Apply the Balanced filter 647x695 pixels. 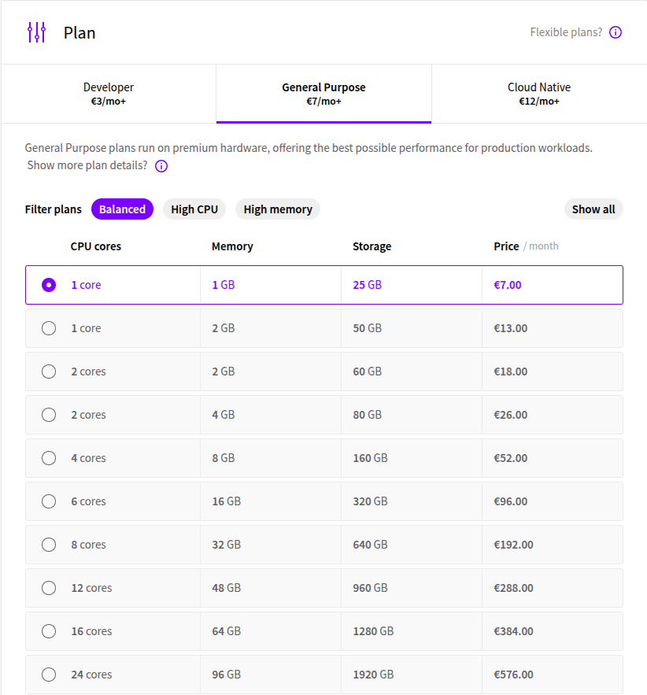pos(122,209)
